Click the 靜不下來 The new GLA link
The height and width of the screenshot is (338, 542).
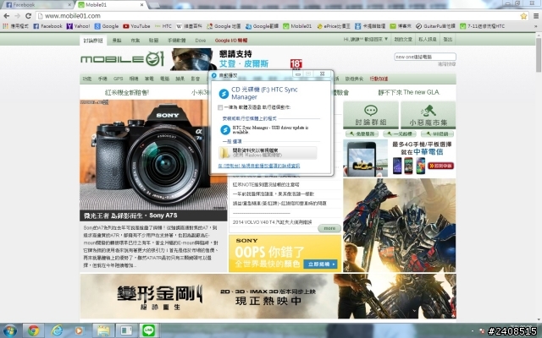click(409, 92)
